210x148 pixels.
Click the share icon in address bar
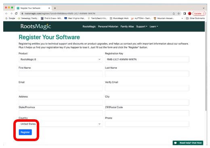pyautogui.click(x=174, y=13)
